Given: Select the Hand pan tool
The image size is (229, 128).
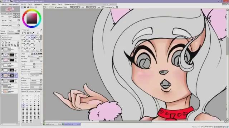Looking at the screenshot, I should point(30,33).
